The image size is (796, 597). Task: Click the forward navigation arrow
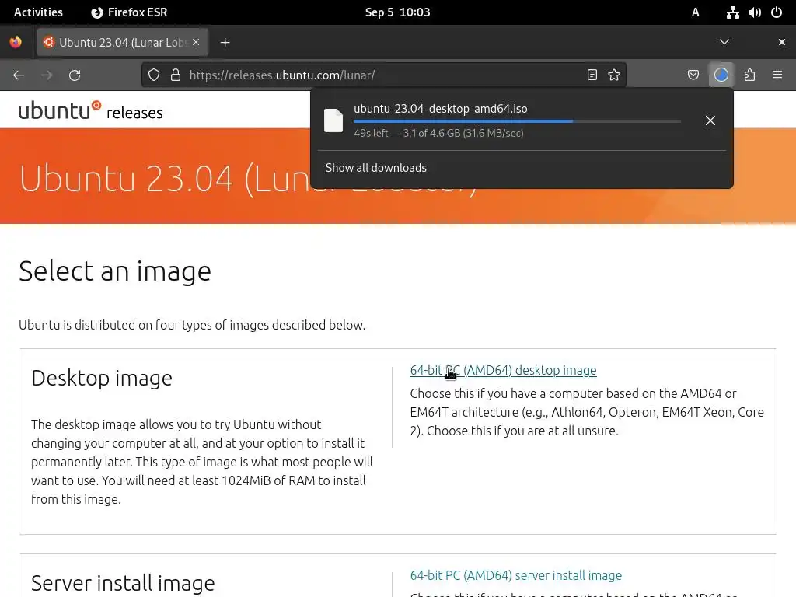[x=47, y=75]
